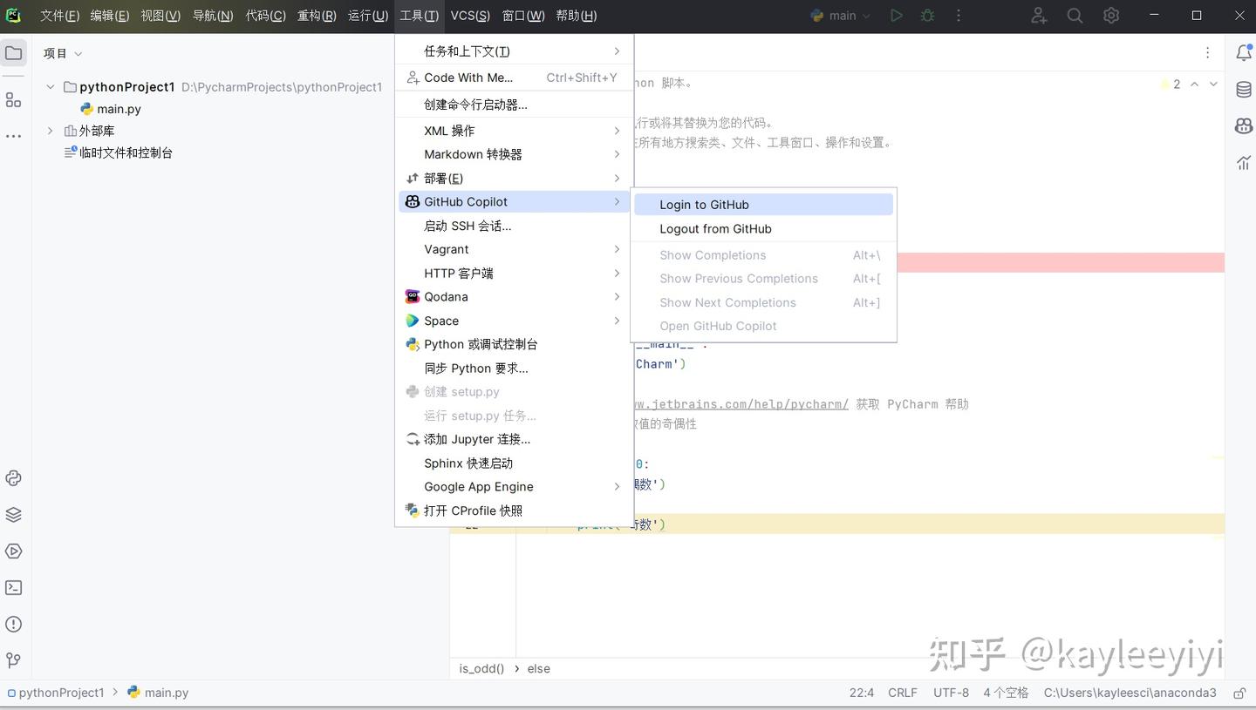Open the Terminal tool window
This screenshot has height=710, width=1256.
click(13, 587)
